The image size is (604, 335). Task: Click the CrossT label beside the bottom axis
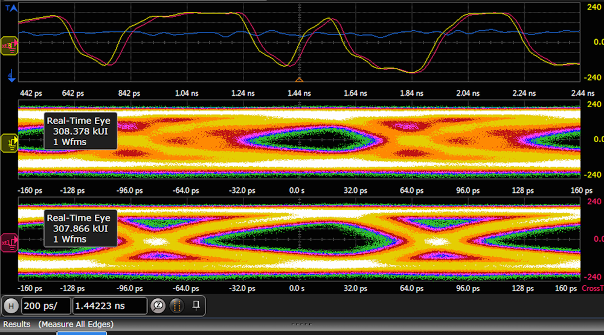[593, 289]
